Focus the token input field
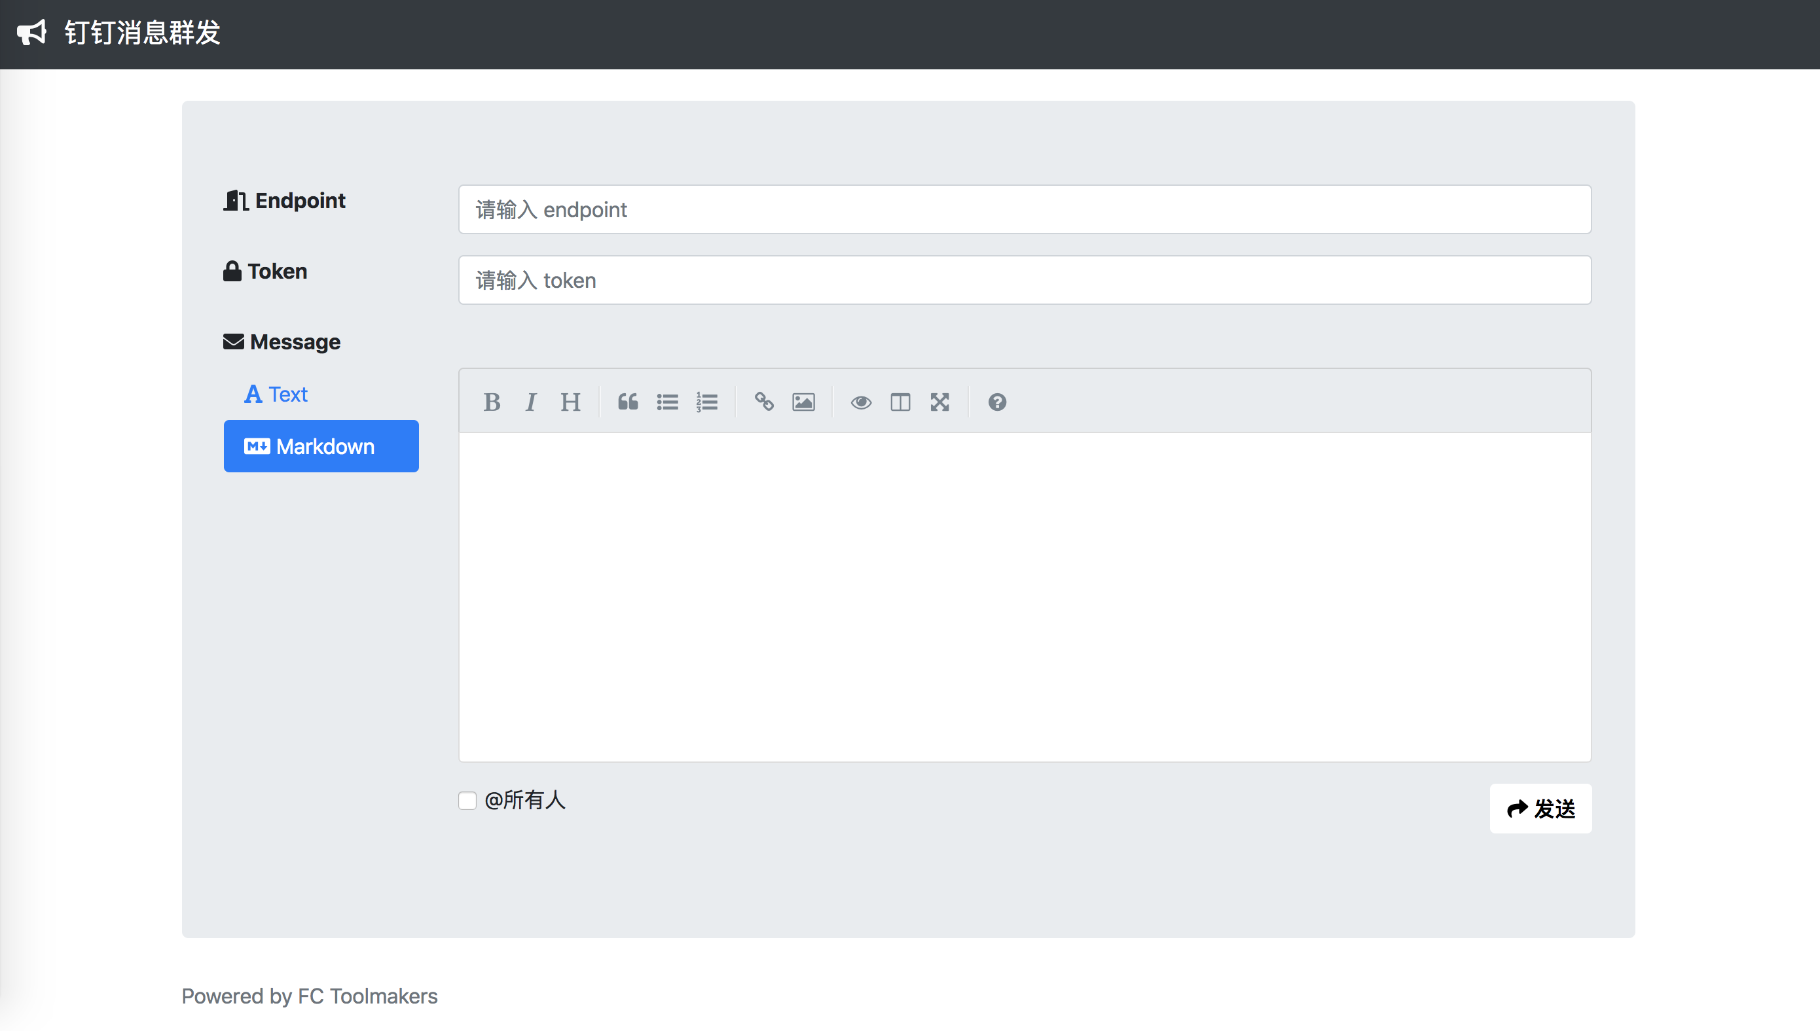 [1025, 281]
